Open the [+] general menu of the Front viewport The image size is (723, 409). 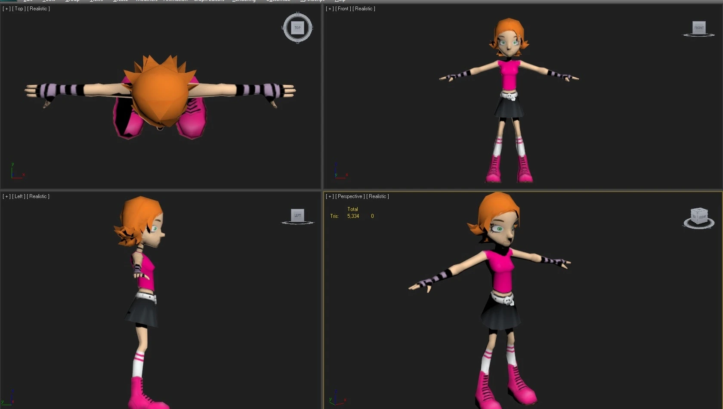pos(330,9)
